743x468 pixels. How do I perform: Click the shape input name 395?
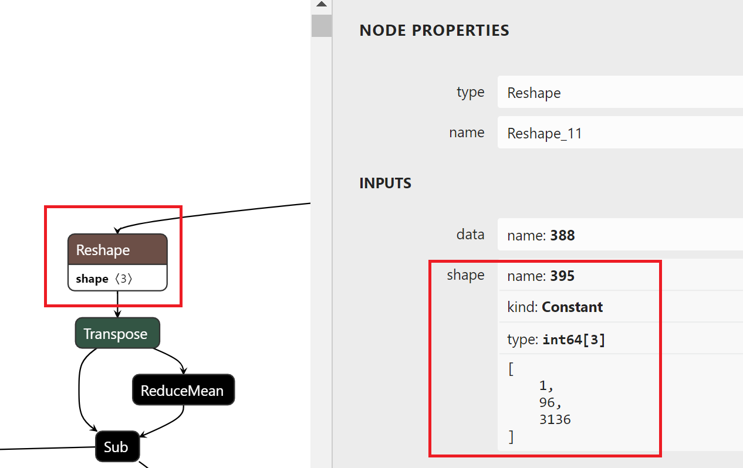point(620,276)
